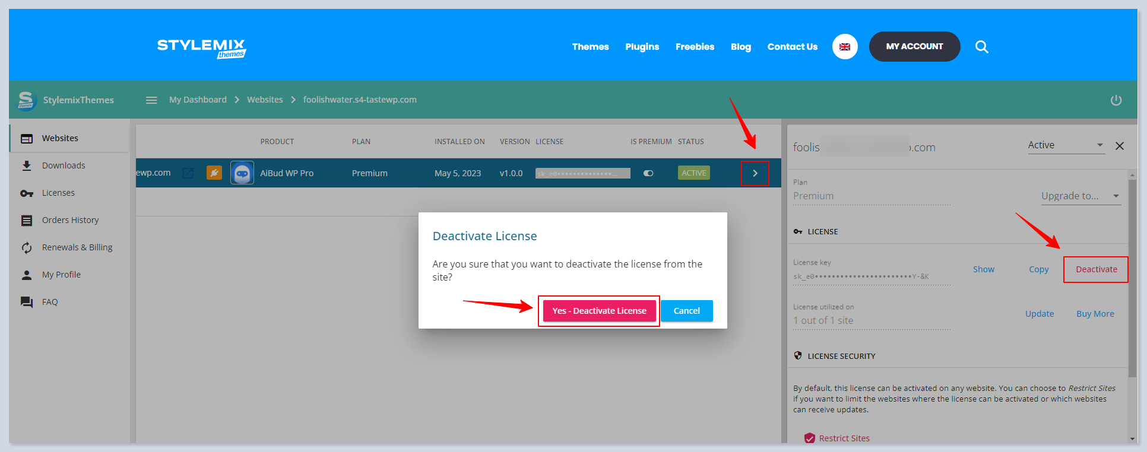1147x452 pixels.
Task: Open the Active status dropdown
Action: pos(1066,145)
